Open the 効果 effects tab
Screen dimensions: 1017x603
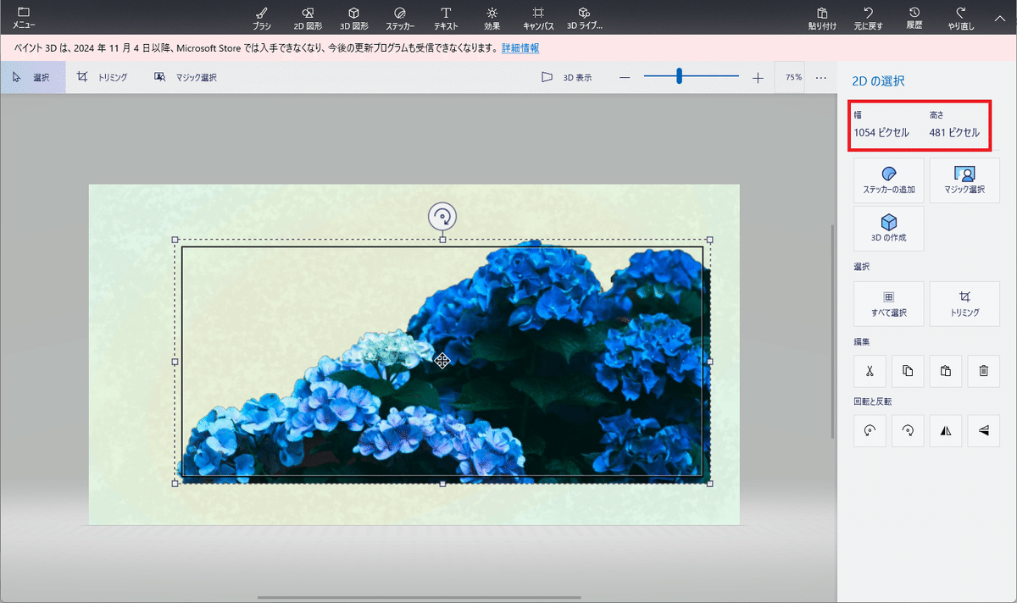[492, 18]
